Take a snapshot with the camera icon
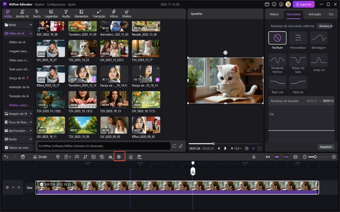 pos(246,148)
